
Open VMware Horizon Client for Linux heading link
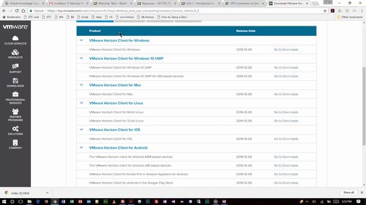tap(116, 103)
